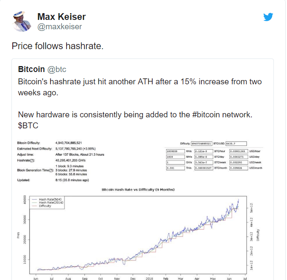Viewport: 287px width, 280px height.
Task: Click the Max Keiser display name
Action: point(61,17)
